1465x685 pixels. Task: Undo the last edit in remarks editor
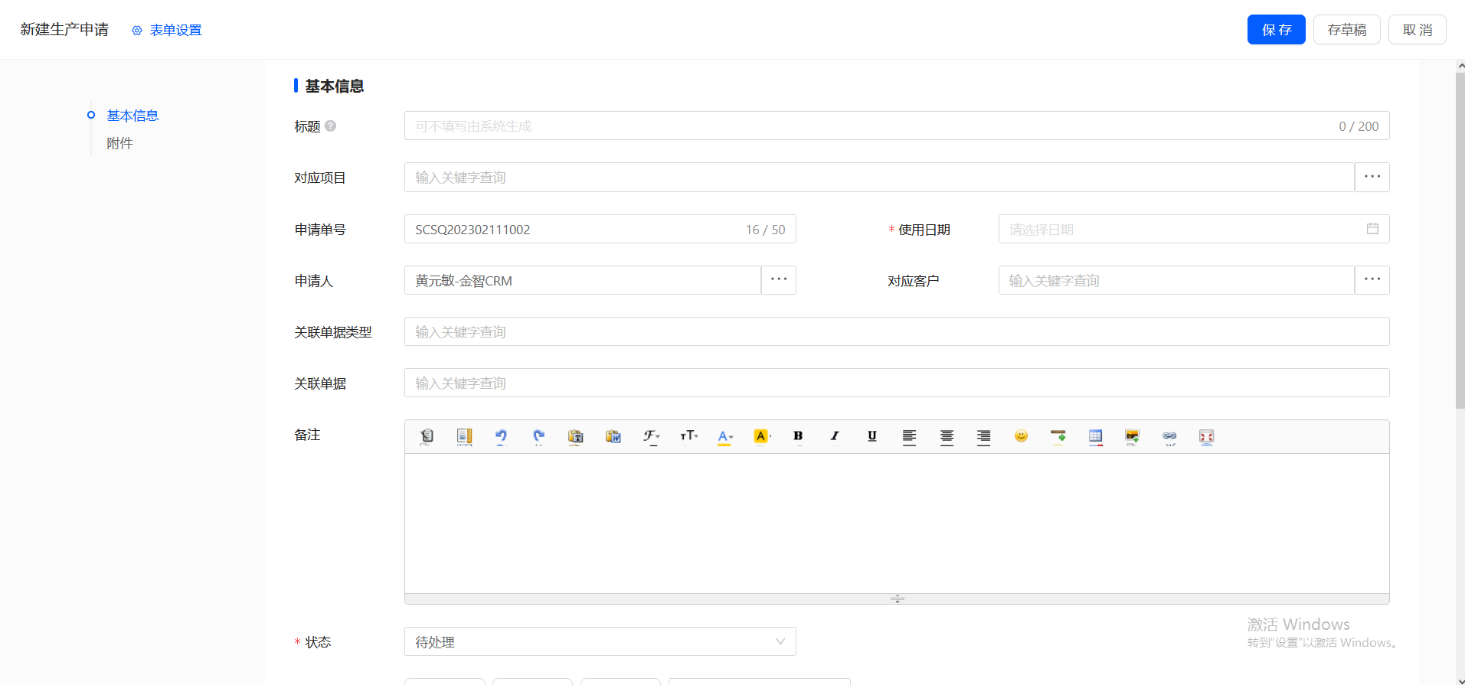[x=501, y=436]
